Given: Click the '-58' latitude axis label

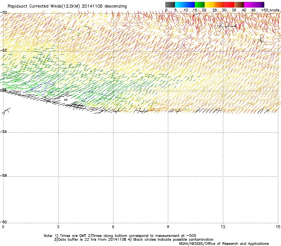Looking at the screenshot, I should [4, 176].
